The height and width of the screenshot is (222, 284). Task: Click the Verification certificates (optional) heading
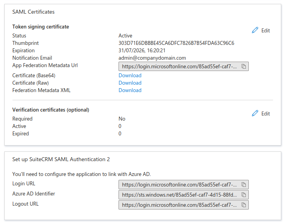pyautogui.click(x=51, y=110)
